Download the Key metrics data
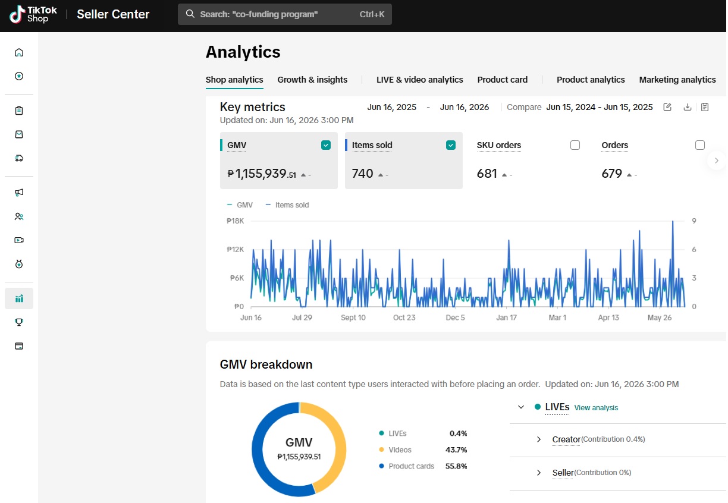The image size is (728, 503). point(688,107)
